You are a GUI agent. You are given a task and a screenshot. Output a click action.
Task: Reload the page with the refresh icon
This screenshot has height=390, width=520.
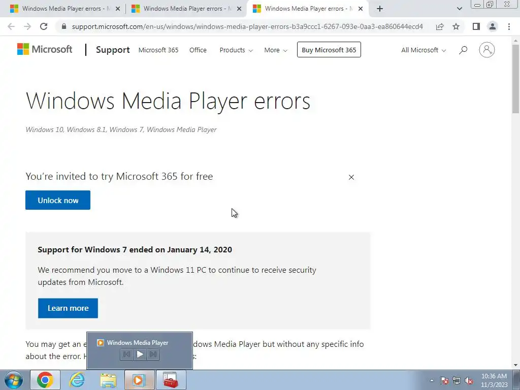click(x=44, y=26)
